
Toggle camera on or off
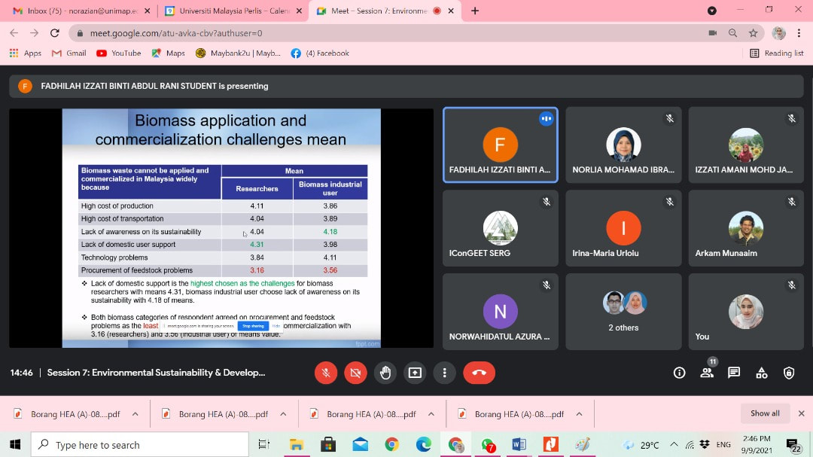pos(355,373)
